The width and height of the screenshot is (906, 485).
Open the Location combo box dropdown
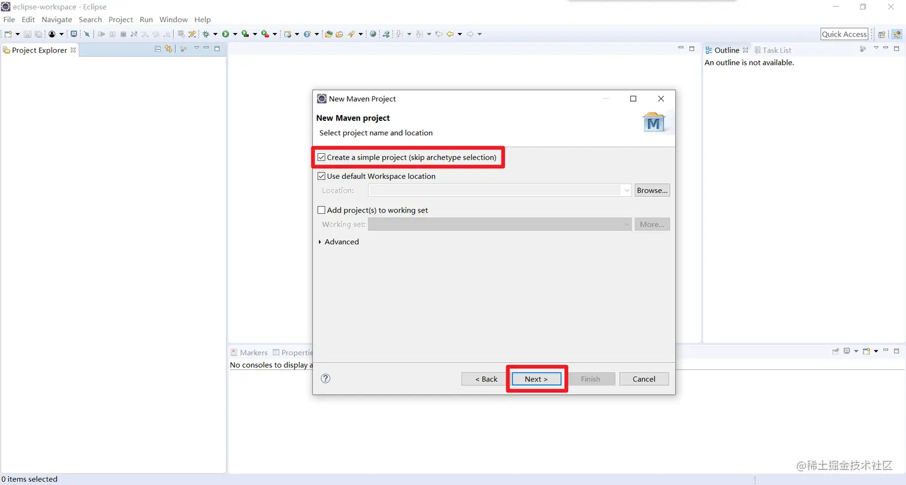(x=627, y=190)
